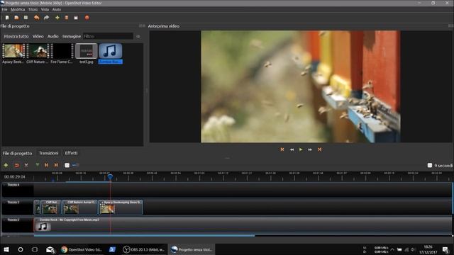
Task: Jump to previous marker in timeline toolbar
Action: tap(46, 165)
